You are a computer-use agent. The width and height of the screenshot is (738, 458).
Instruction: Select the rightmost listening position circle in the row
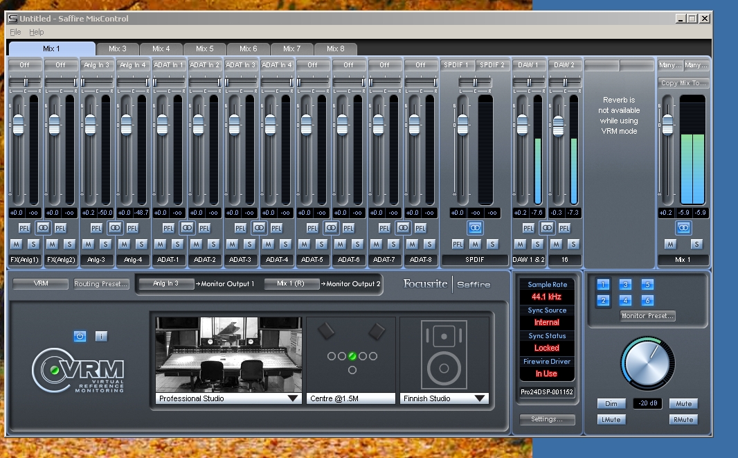pyautogui.click(x=372, y=356)
